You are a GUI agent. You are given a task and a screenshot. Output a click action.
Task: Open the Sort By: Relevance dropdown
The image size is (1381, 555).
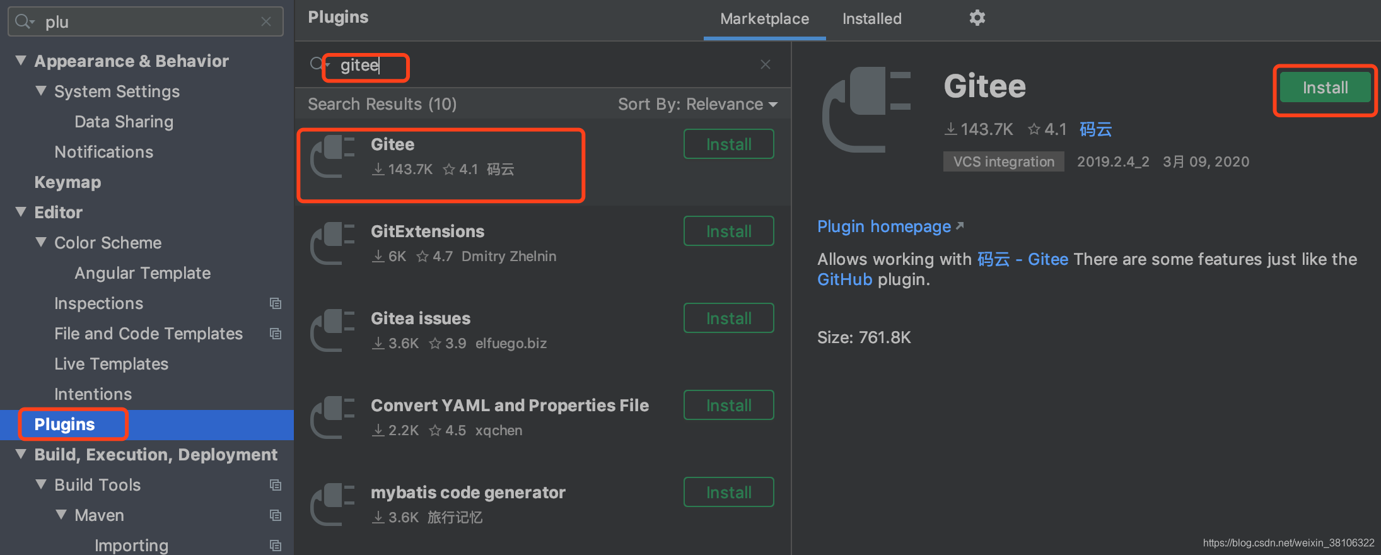(x=697, y=104)
